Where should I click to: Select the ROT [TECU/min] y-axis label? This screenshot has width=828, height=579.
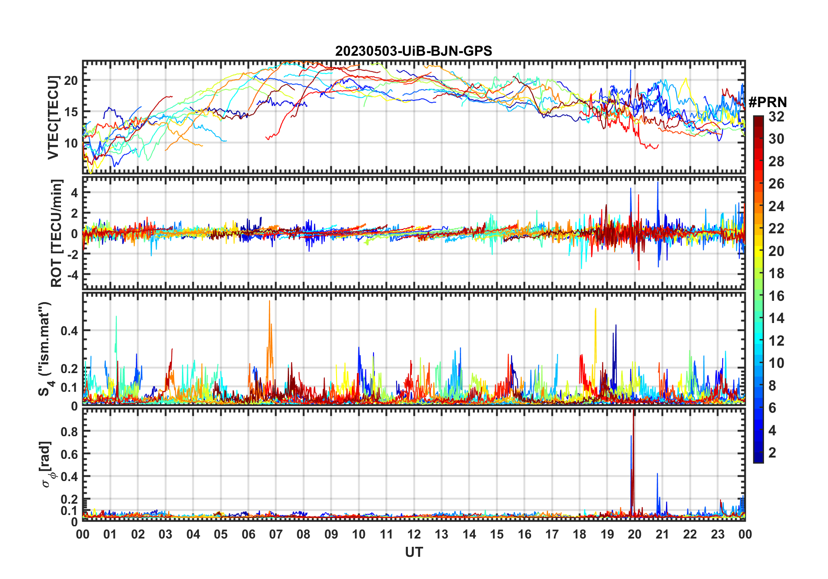click(x=57, y=233)
